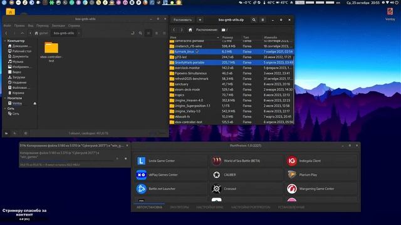Launch vkPlay Games Center in PortProton
This screenshot has height=225, width=401.
pos(170,175)
